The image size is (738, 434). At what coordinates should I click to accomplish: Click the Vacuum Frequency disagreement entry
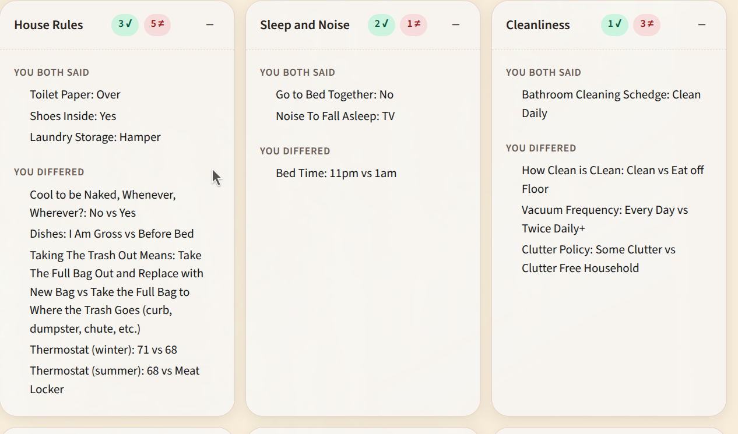pyautogui.click(x=605, y=219)
